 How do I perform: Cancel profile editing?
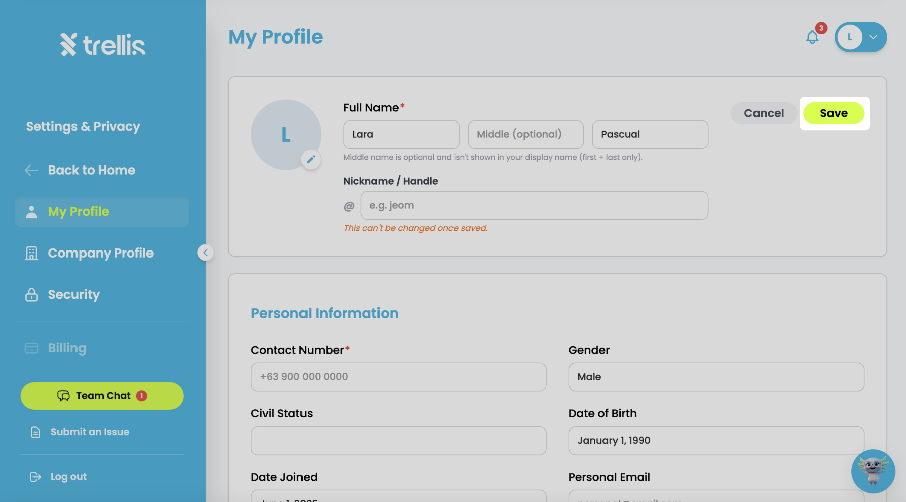tap(764, 113)
